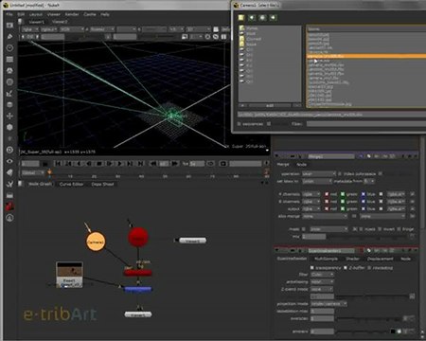Open the File menu
The image size is (426, 341).
[x=9, y=14]
